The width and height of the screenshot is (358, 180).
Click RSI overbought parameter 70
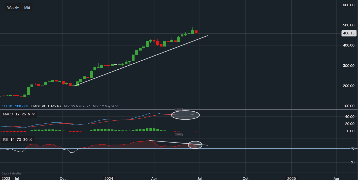tap(19, 140)
